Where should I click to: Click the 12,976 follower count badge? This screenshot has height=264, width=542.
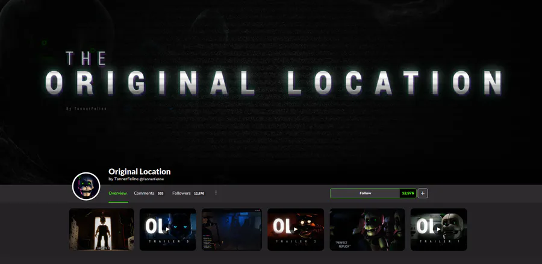pos(408,193)
